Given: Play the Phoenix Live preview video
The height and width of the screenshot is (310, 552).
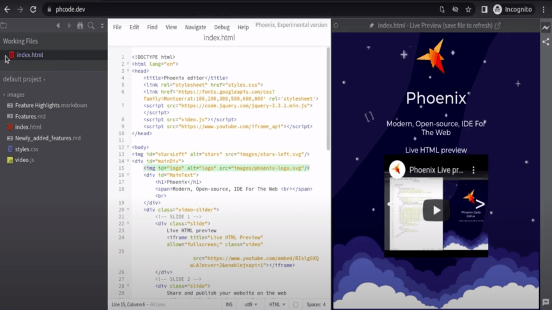Looking at the screenshot, I should [x=436, y=210].
